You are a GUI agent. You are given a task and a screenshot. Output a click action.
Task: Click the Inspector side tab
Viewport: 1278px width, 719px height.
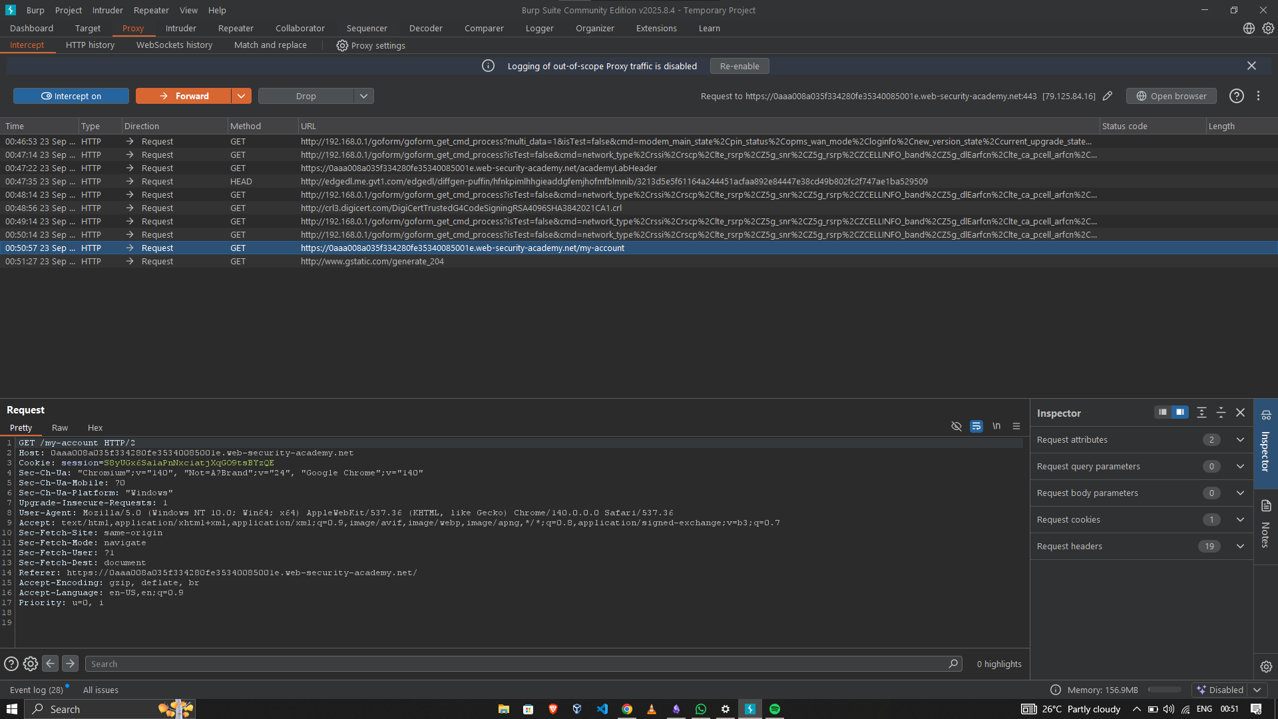click(1265, 444)
